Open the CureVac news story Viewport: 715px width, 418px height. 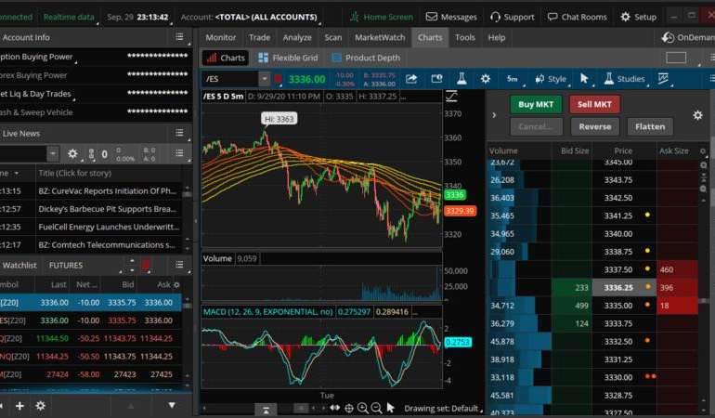click(107, 190)
